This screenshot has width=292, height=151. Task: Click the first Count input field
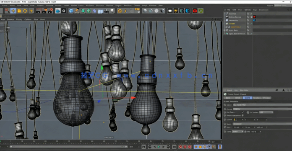coord(239,120)
